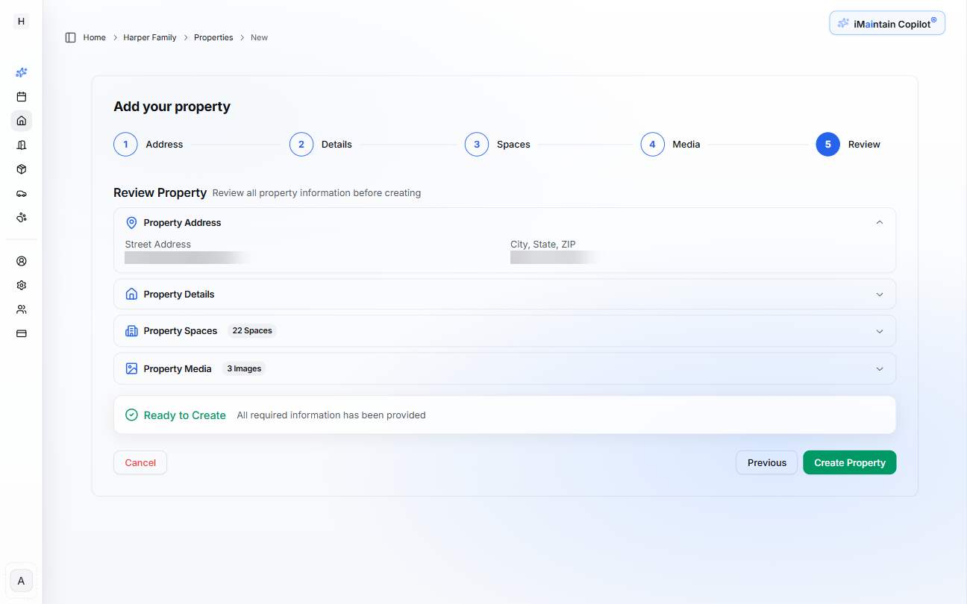Open Properties from the breadcrumb trail
This screenshot has height=604, width=967.
(213, 37)
